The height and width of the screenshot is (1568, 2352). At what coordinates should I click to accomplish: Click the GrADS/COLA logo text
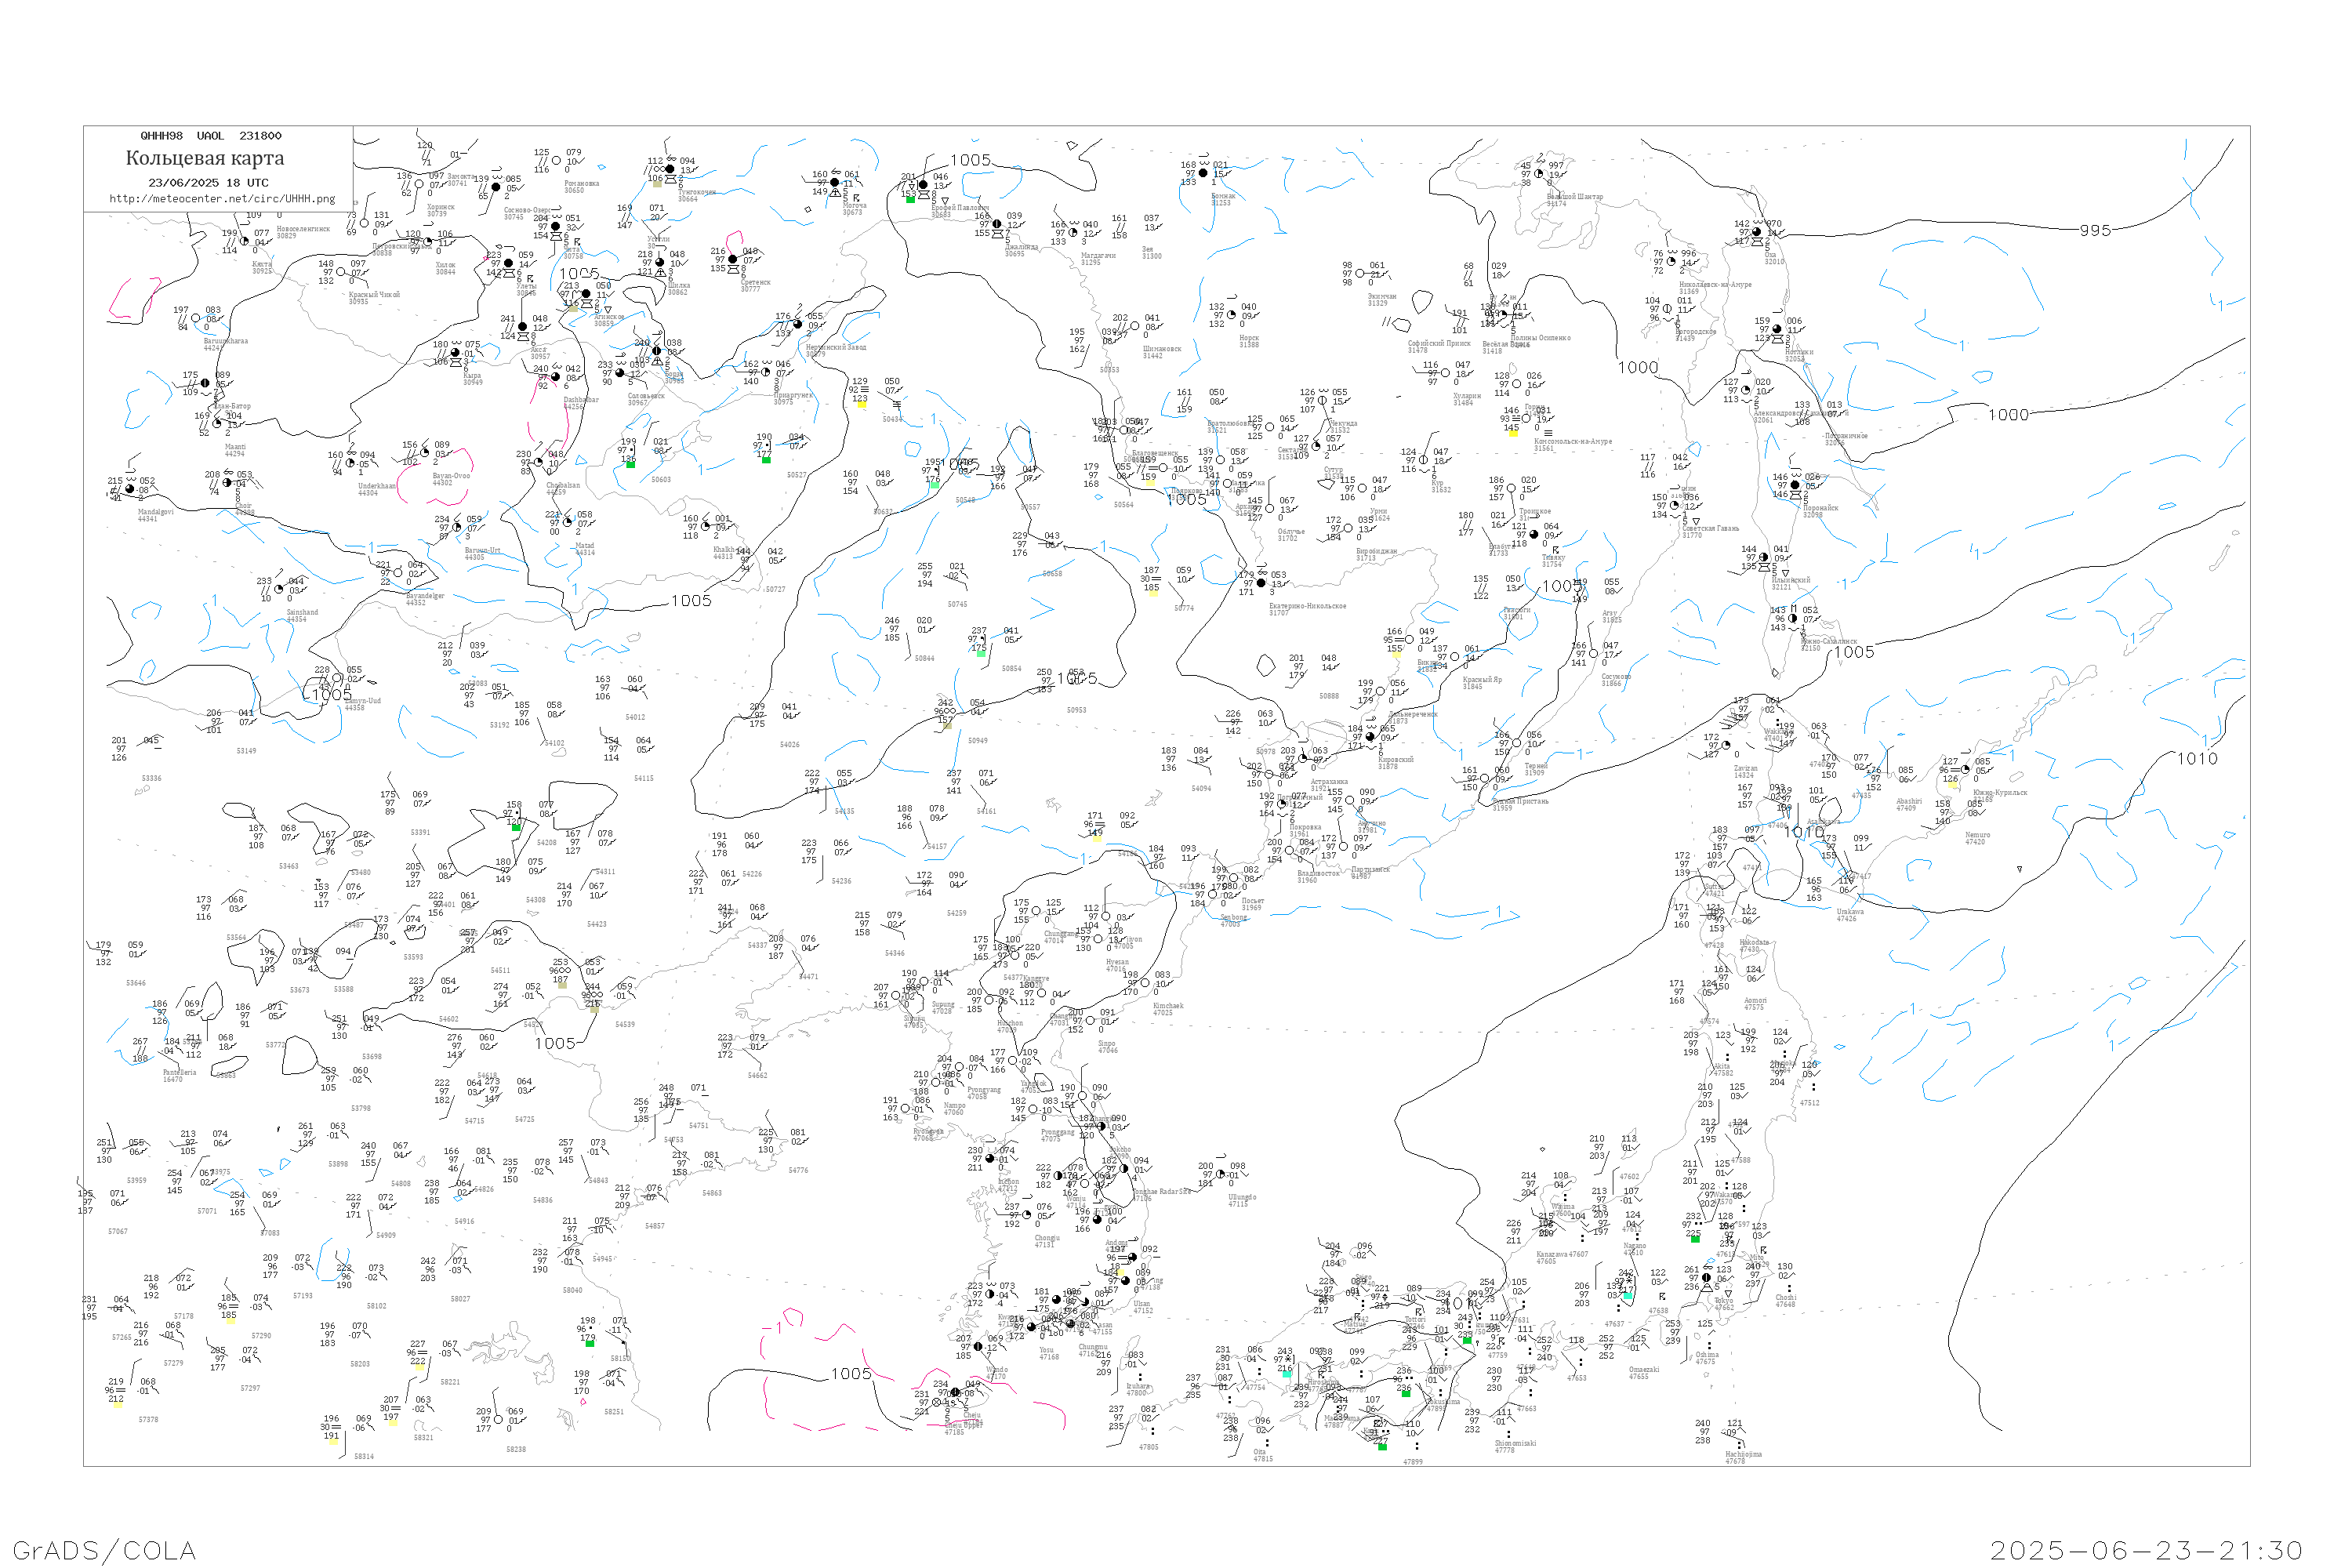(104, 1550)
